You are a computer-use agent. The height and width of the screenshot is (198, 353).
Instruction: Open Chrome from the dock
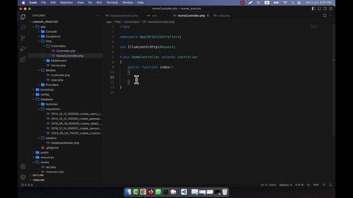(x=143, y=192)
